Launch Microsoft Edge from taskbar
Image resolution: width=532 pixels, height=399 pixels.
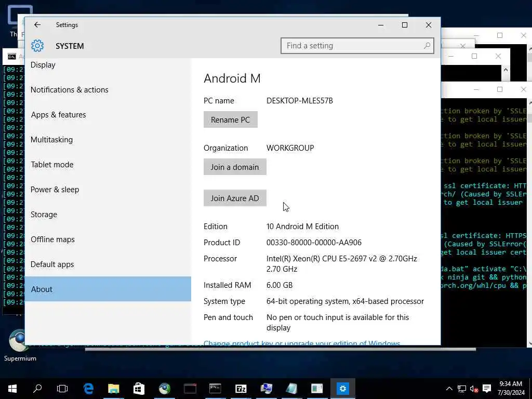[88, 389]
